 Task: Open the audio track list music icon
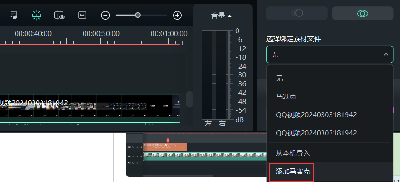tap(14, 15)
